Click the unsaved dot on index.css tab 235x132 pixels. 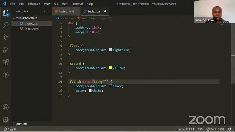(105, 11)
